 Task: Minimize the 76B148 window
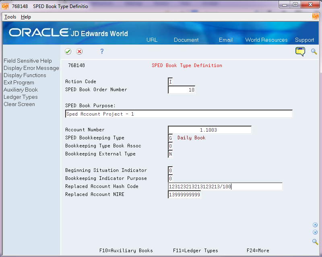click(x=285, y=5)
